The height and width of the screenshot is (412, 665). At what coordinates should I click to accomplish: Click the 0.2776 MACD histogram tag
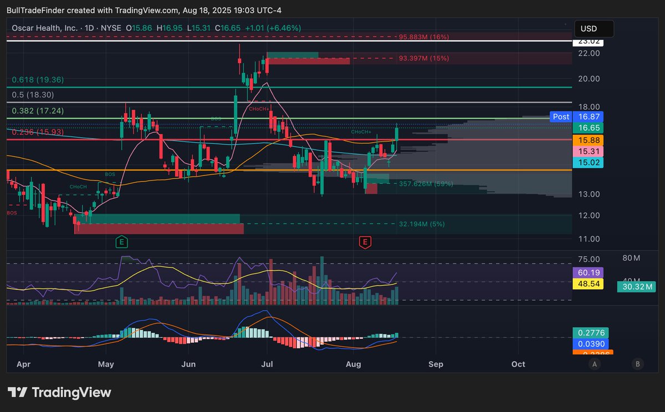[x=591, y=333]
